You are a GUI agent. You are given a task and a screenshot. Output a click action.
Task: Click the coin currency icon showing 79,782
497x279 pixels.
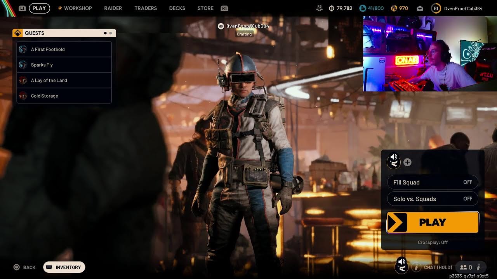(x=332, y=8)
